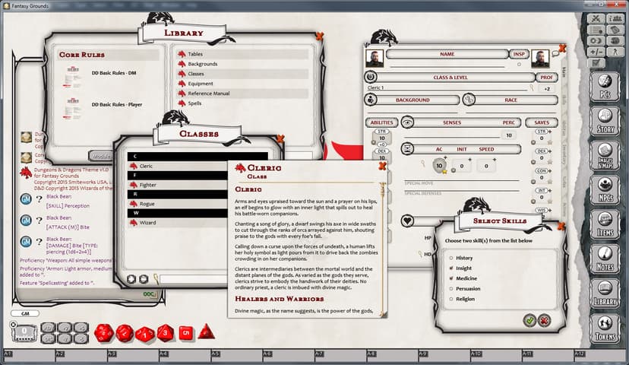629x365 pixels.
Task: Open the Tokens sidebar button
Action: click(x=605, y=328)
